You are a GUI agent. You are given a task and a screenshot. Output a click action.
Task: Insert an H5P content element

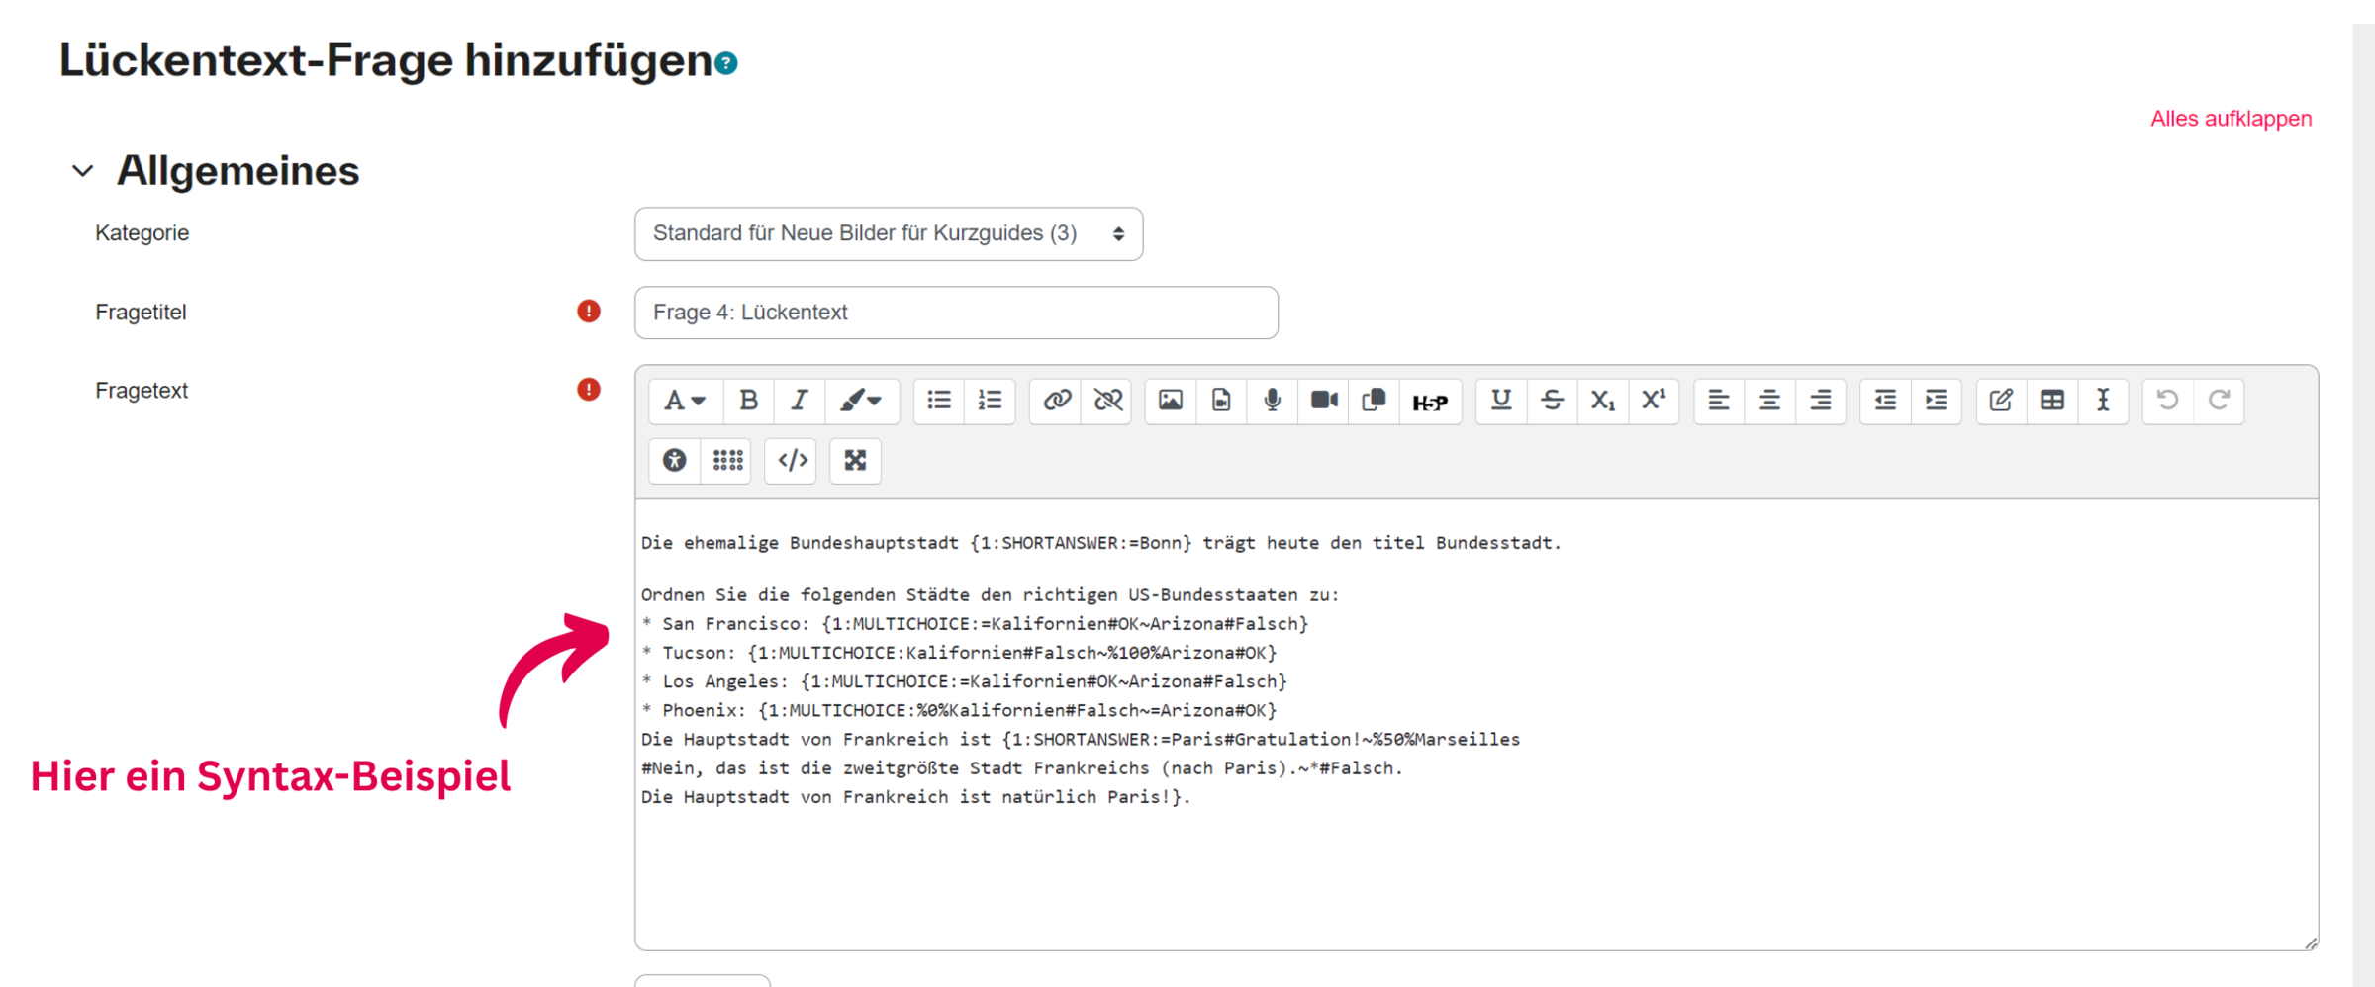coord(1430,402)
